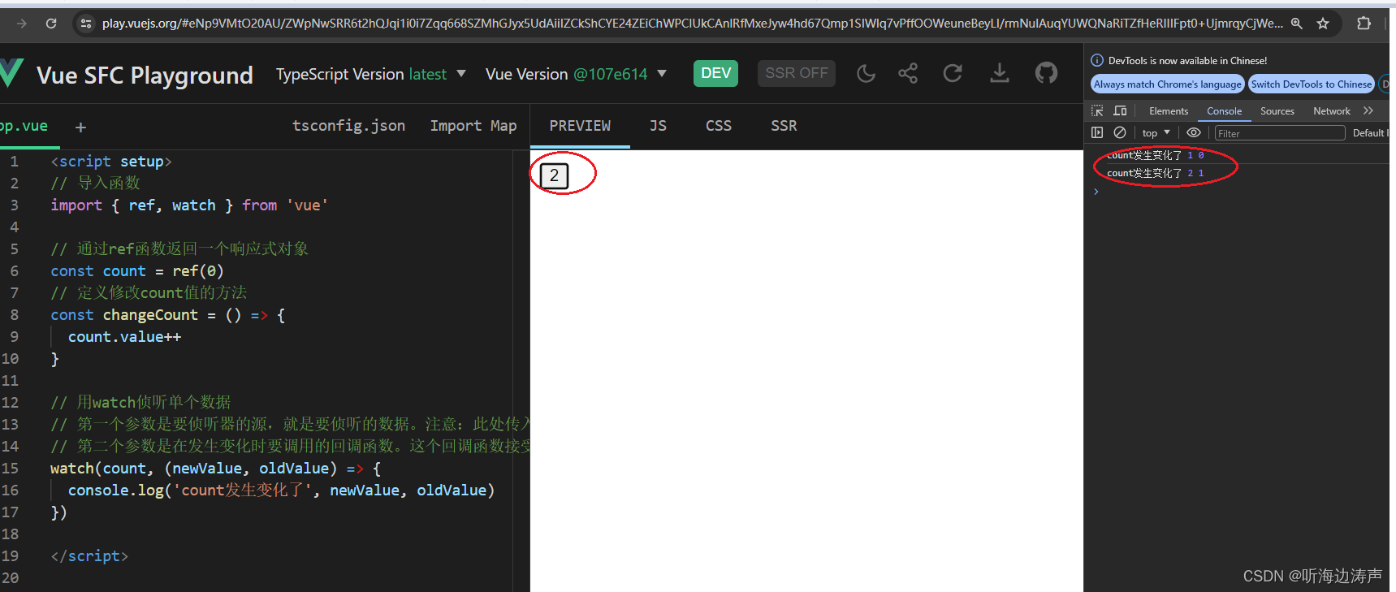1396x592 pixels.
Task: Switch to the PREVIEW tab
Action: (x=580, y=126)
